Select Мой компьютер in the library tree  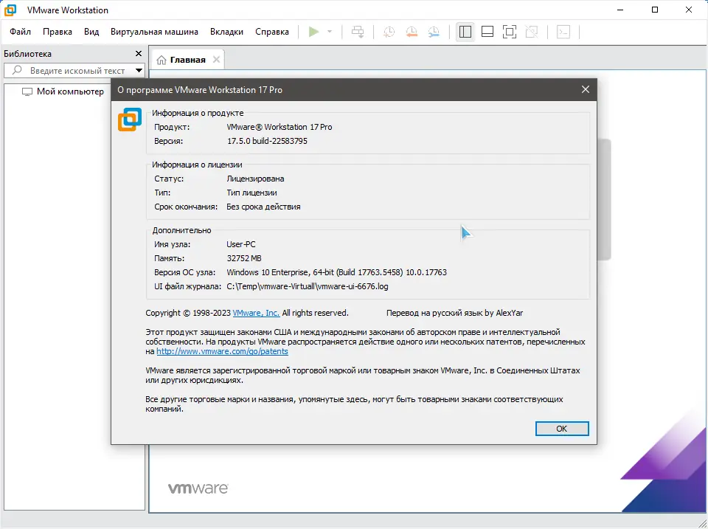[x=70, y=91]
